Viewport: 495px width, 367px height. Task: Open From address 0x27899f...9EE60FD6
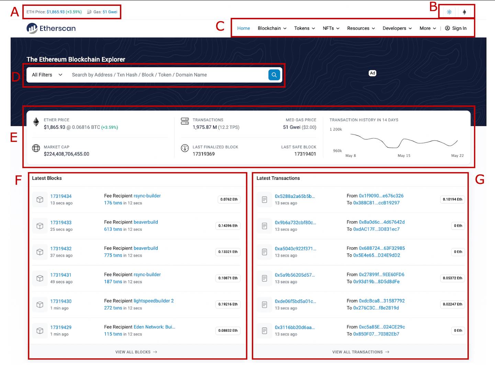[382, 274]
